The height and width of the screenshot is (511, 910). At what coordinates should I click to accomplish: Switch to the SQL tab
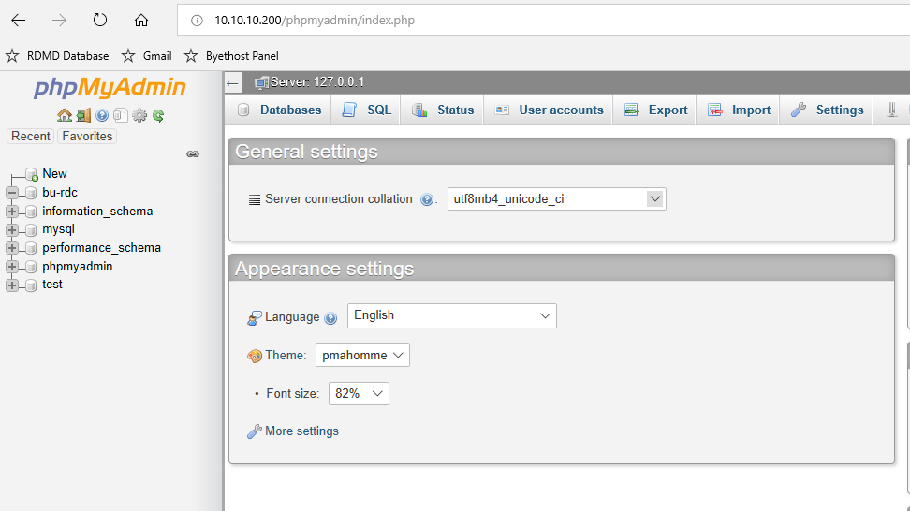point(367,109)
